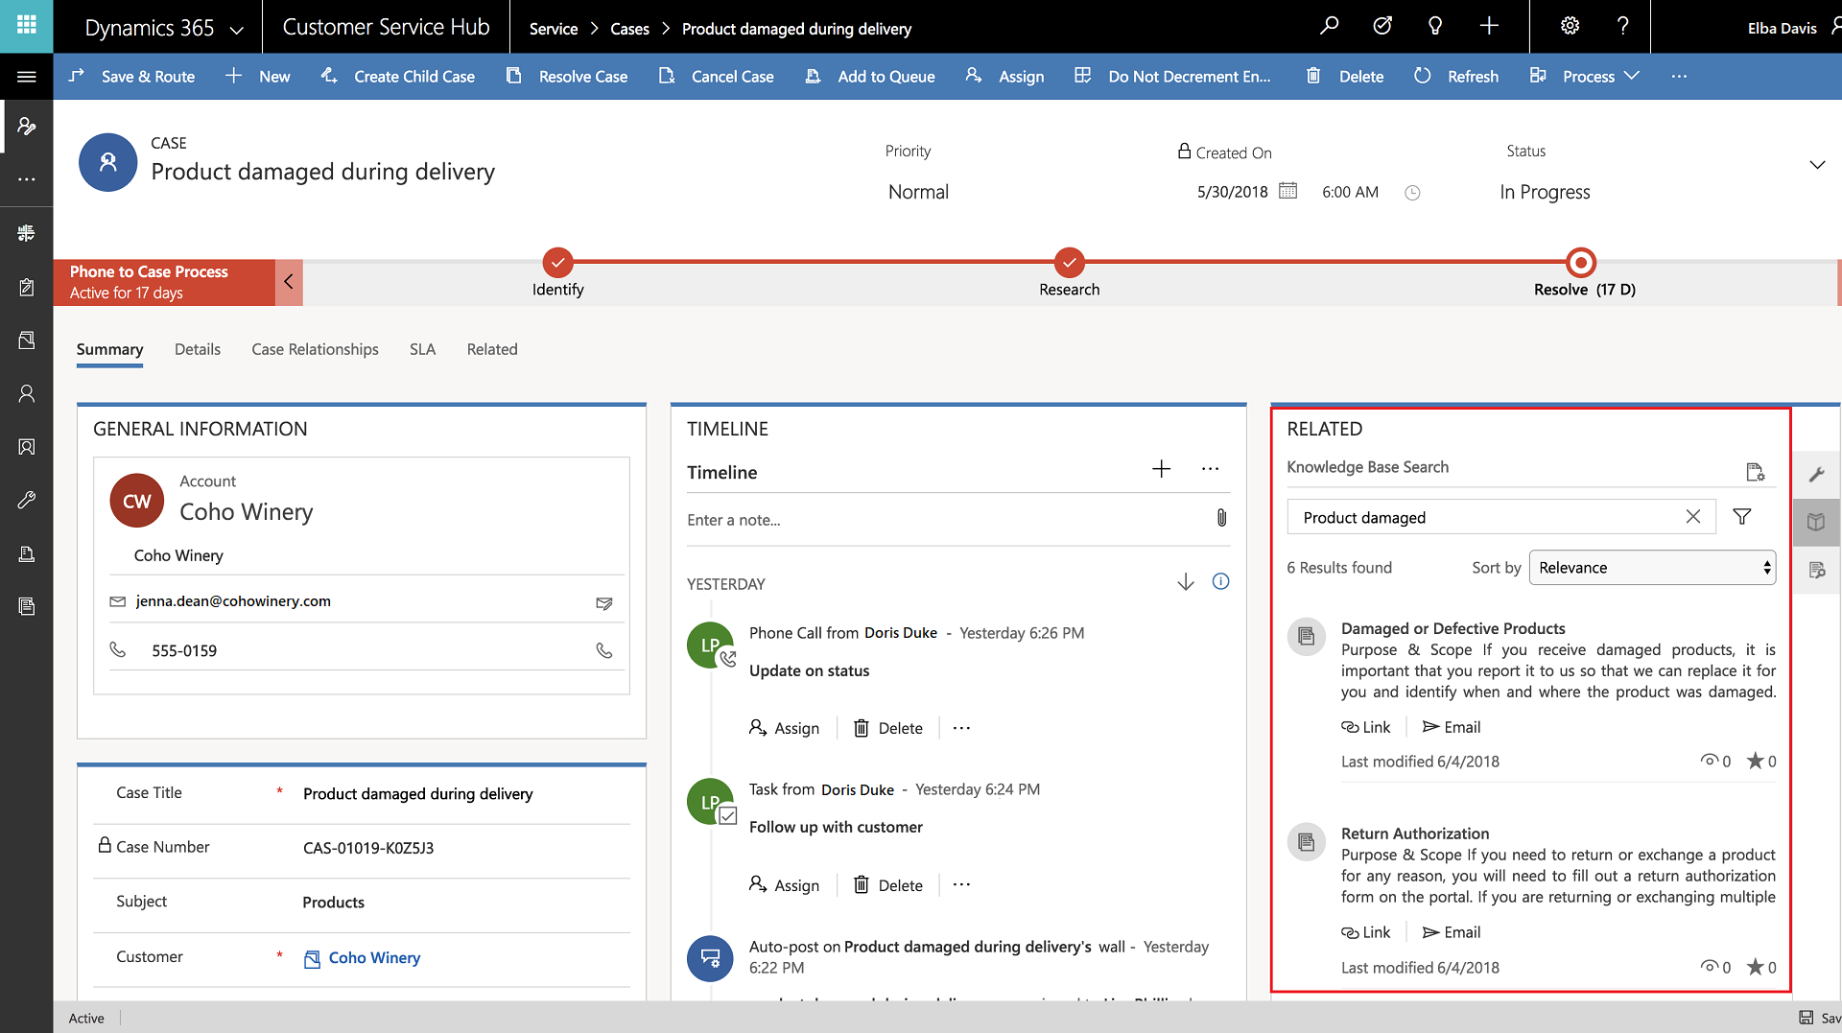Click Cases in the breadcrumb
1842x1033 pixels.
pyautogui.click(x=629, y=29)
